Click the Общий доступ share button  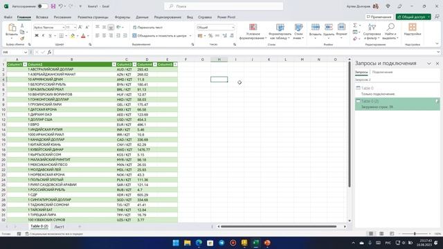(x=413, y=17)
